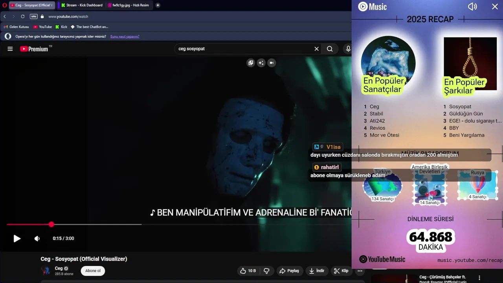
Task: Mute the video volume
Action: 37,238
